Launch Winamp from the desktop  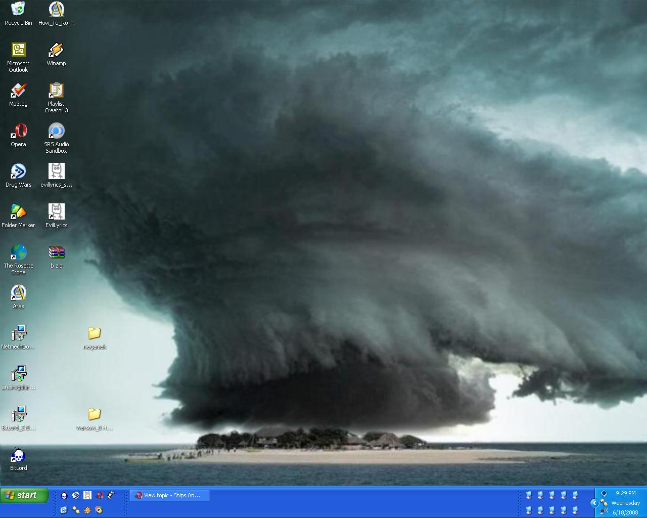pos(56,51)
